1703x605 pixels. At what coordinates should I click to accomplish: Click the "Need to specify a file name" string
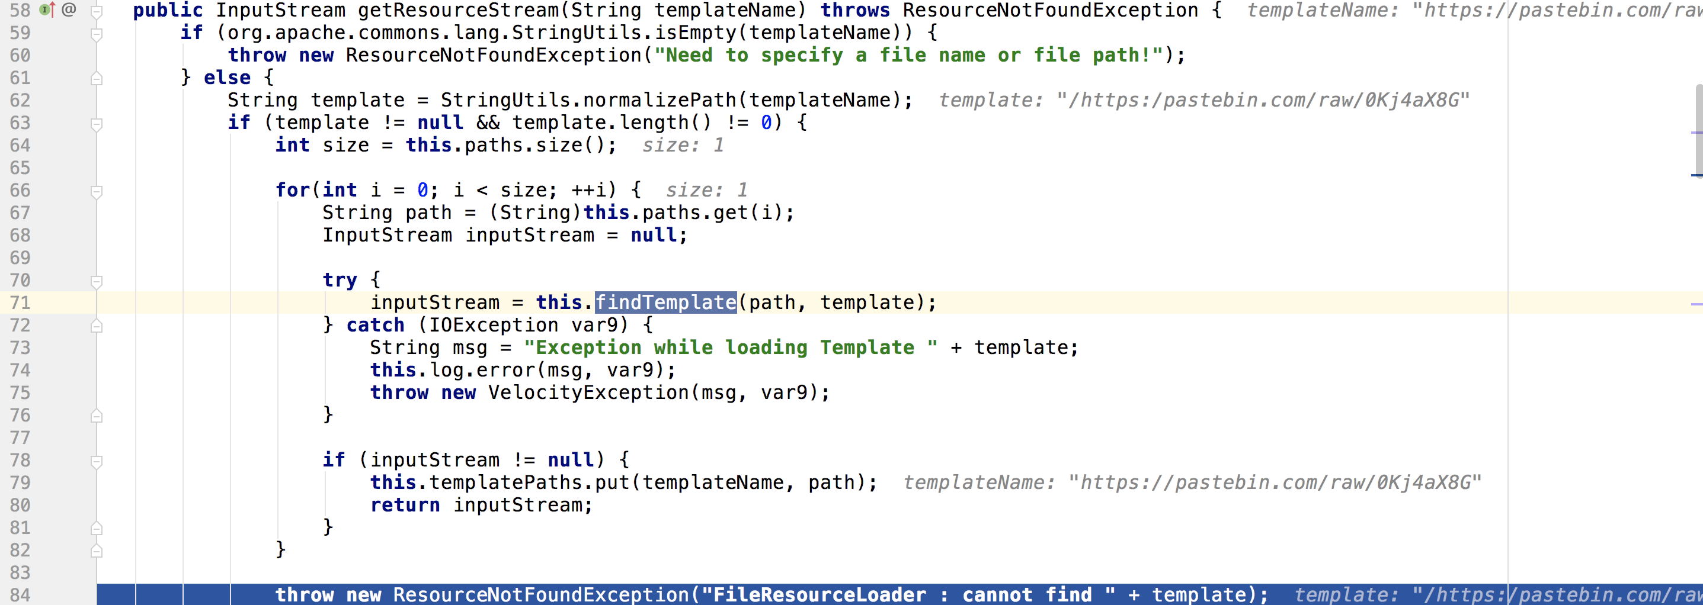pos(908,56)
